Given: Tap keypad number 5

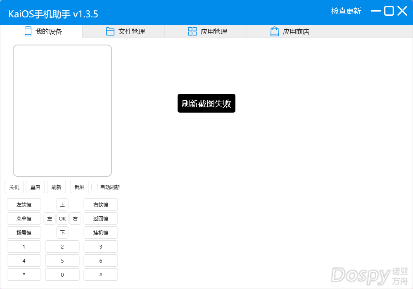Looking at the screenshot, I should [62, 261].
